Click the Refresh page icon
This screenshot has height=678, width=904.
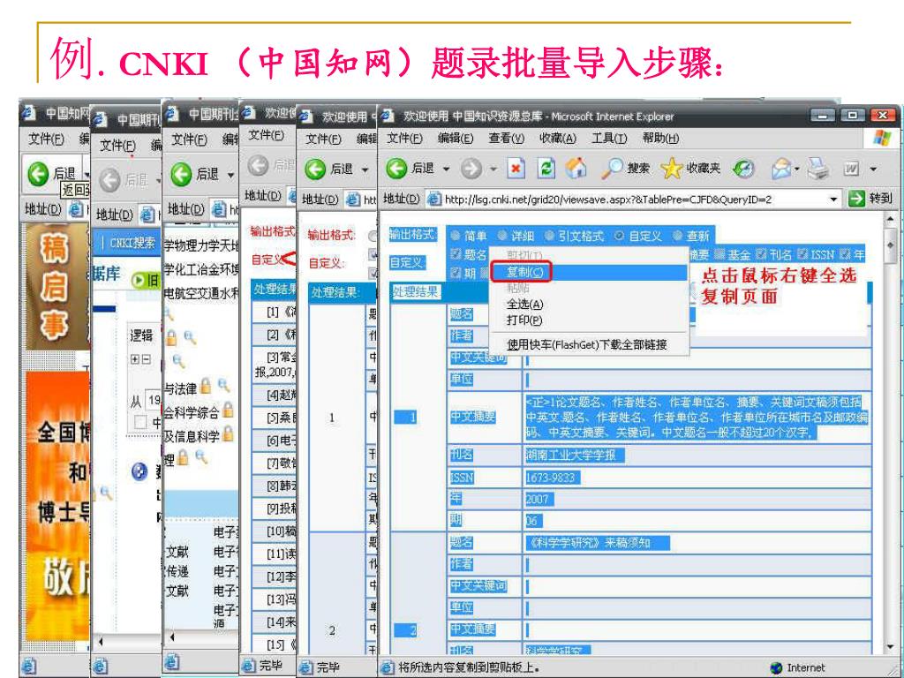546,169
